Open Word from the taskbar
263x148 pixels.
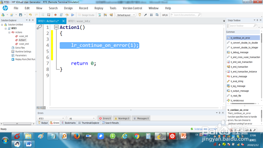pyautogui.click(x=29, y=144)
